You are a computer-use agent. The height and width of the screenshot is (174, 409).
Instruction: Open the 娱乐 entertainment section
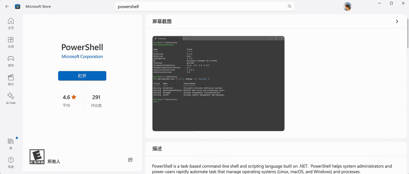click(x=11, y=79)
